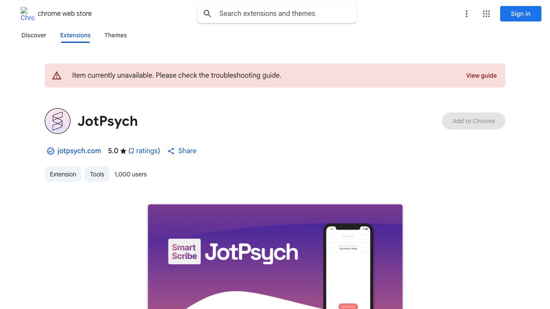The image size is (550, 309).
Task: Open the three-dot more options menu
Action: coord(466,14)
